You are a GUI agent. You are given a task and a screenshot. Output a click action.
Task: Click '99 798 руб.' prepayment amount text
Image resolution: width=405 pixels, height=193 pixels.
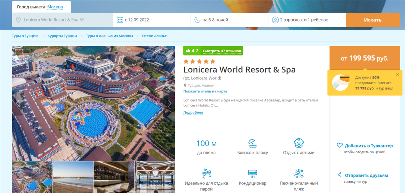pyautogui.click(x=365, y=88)
